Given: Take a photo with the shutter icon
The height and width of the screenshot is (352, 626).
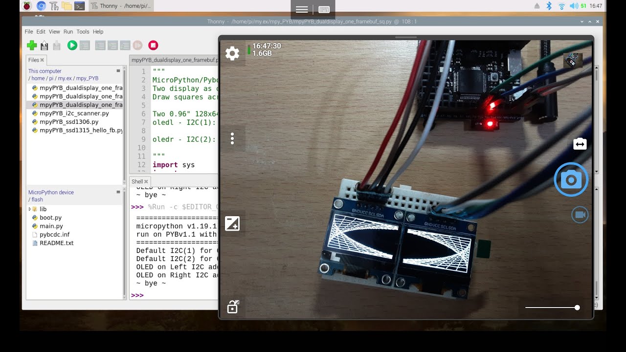Looking at the screenshot, I should point(571,179).
